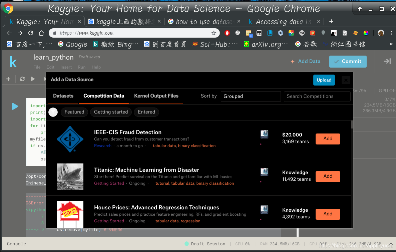Click the Draft Session status indicator
The image size is (396, 252).
click(205, 244)
